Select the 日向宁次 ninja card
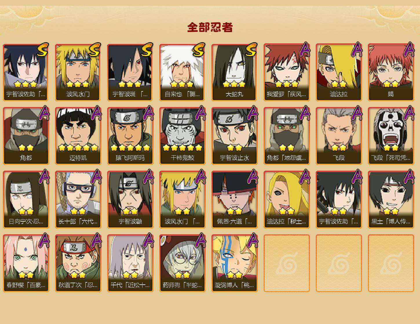Image resolution: width=420 pixels, height=324 pixels. [26, 200]
